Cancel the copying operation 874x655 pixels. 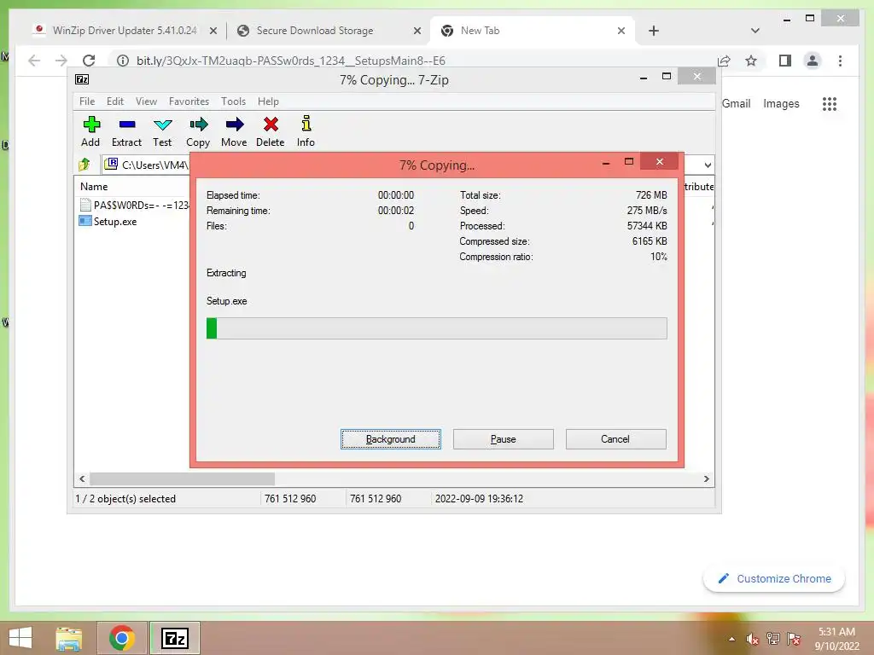click(615, 439)
